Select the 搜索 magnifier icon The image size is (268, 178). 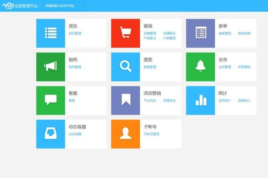(x=126, y=67)
